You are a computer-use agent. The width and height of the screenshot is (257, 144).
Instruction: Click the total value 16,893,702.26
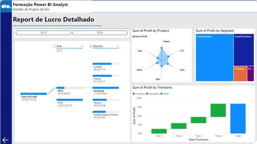pyautogui.click(x=29, y=100)
